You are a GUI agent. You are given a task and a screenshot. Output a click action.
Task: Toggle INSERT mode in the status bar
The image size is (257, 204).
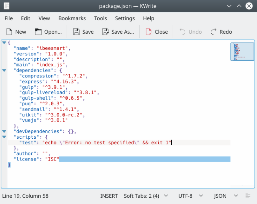pos(109,196)
